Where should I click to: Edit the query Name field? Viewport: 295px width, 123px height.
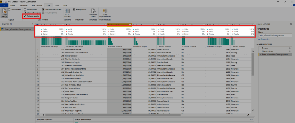(x=275, y=35)
